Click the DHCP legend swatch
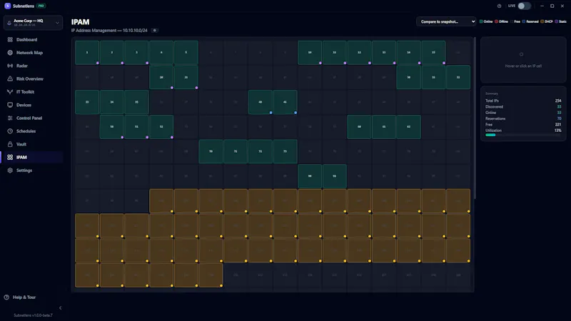Screen dimensions: 571x321 pyautogui.click(x=542, y=21)
